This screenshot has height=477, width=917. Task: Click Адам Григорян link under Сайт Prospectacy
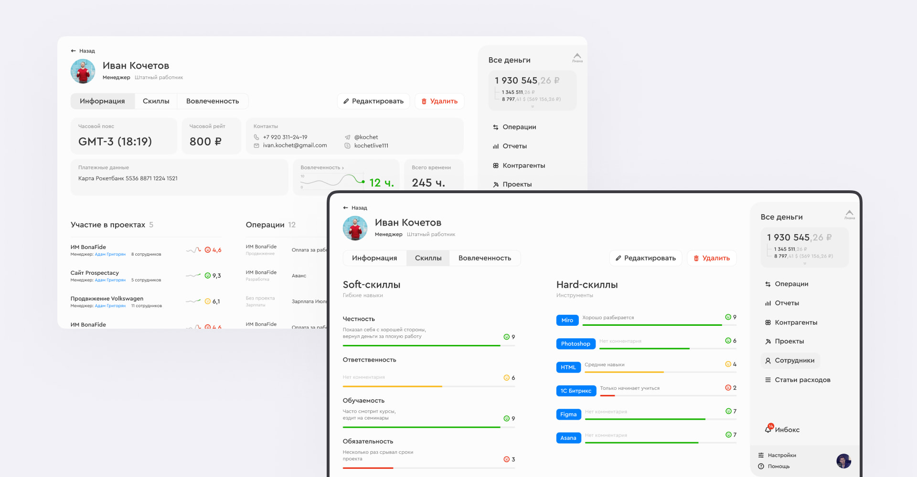pyautogui.click(x=110, y=280)
